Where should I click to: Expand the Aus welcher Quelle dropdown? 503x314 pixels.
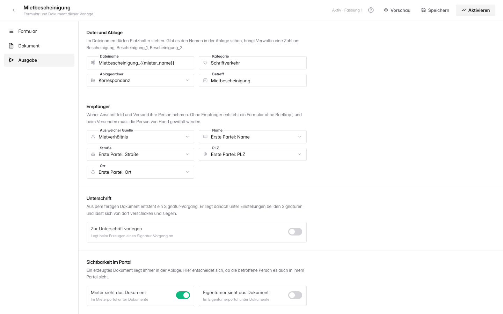pyautogui.click(x=140, y=137)
